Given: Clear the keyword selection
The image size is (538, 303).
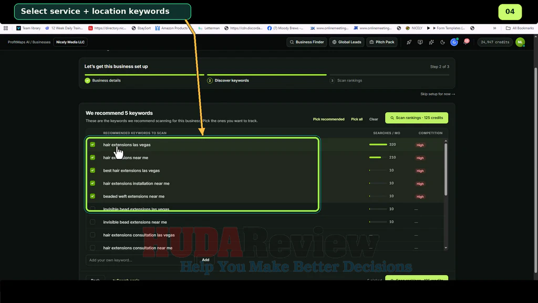Looking at the screenshot, I should (374, 119).
